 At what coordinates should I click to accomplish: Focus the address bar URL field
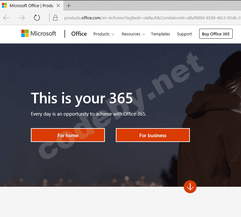[x=152, y=18]
